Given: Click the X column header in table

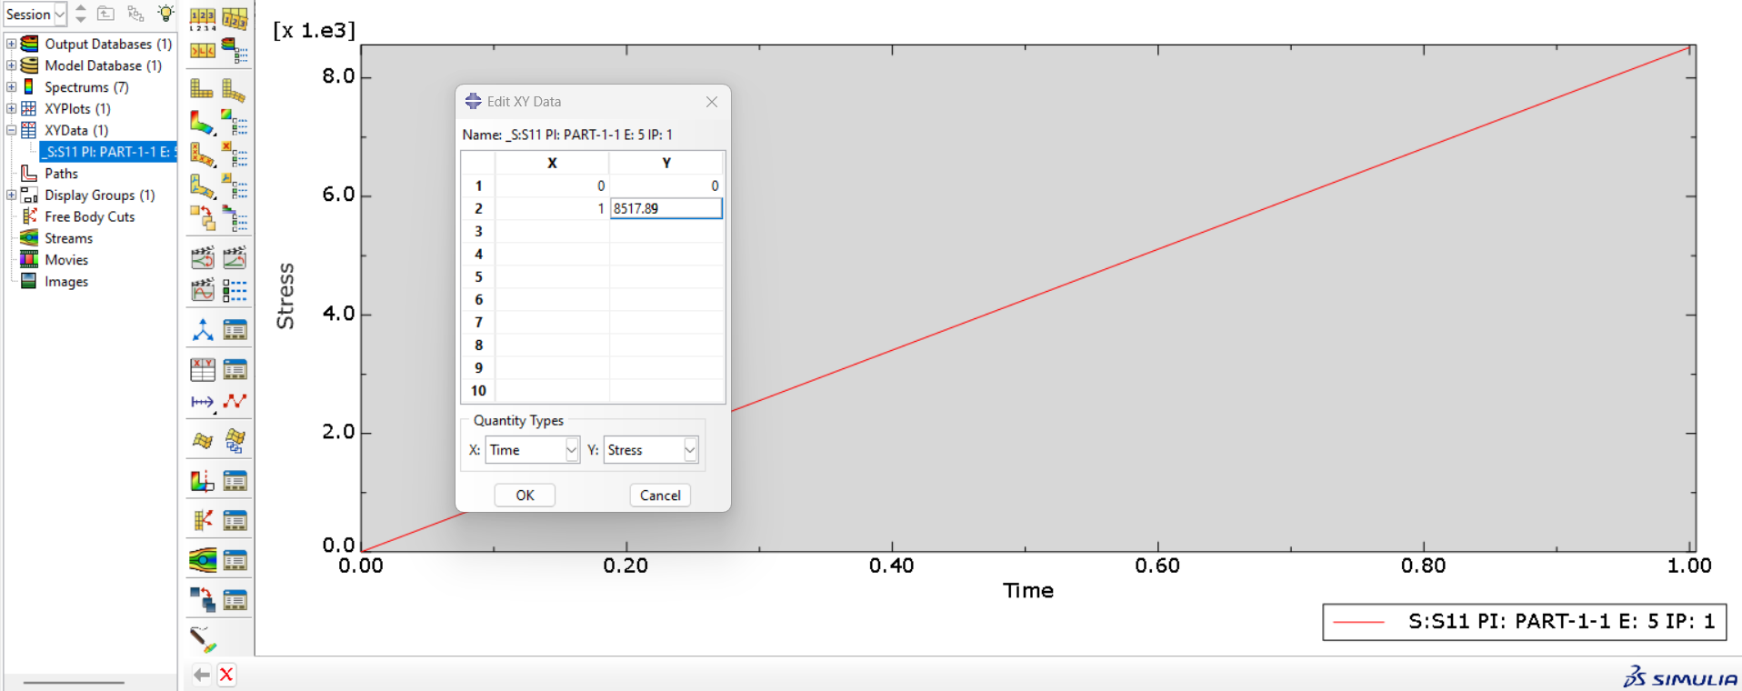Looking at the screenshot, I should pos(552,163).
